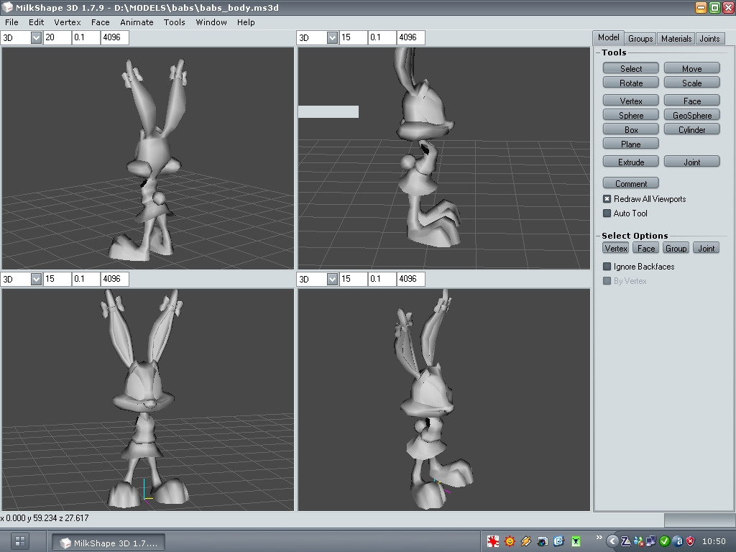The height and width of the screenshot is (552, 736).
Task: Open the File menu
Action: (11, 22)
